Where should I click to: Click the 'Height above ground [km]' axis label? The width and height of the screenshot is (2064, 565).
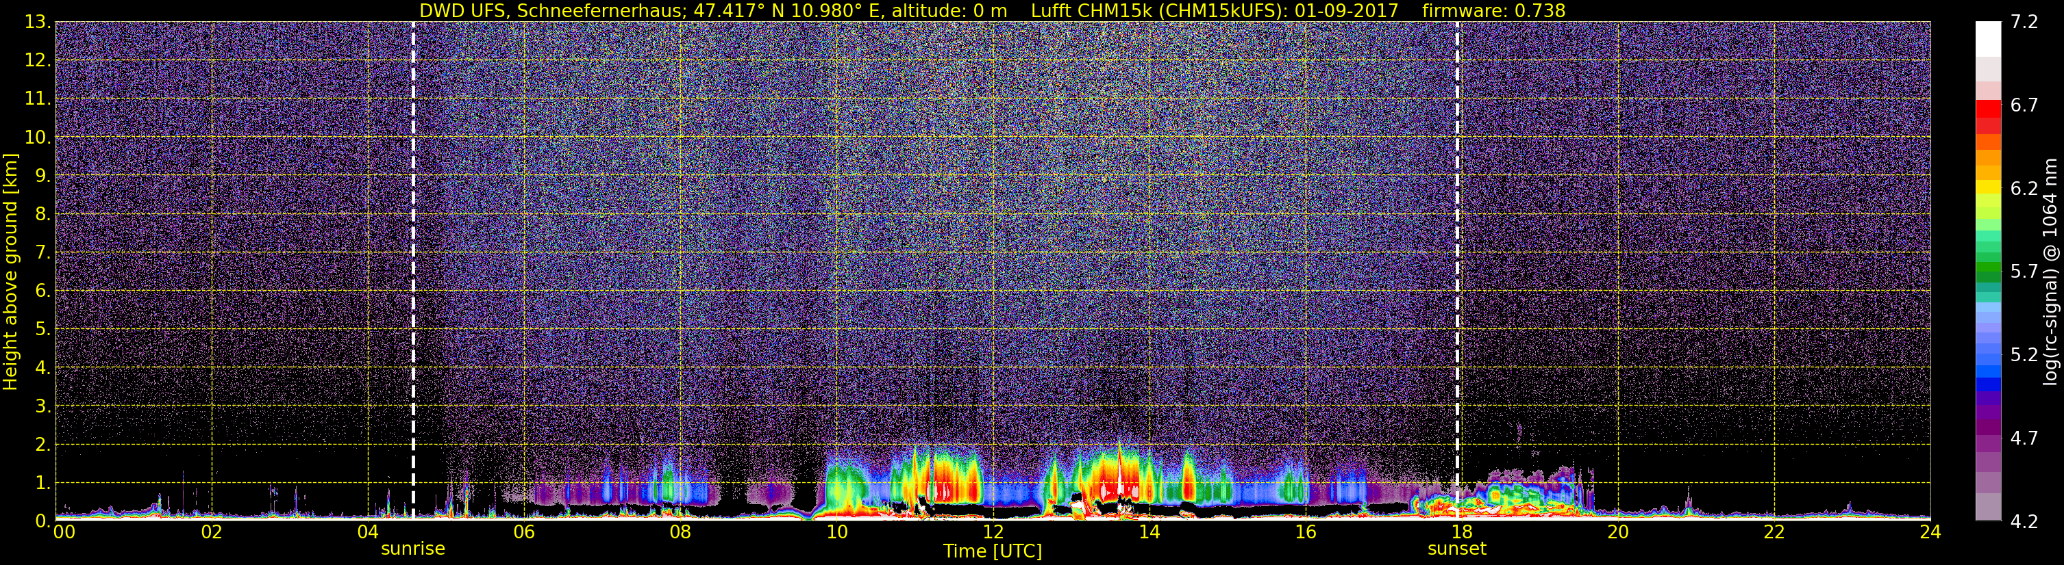[x=10, y=272]
